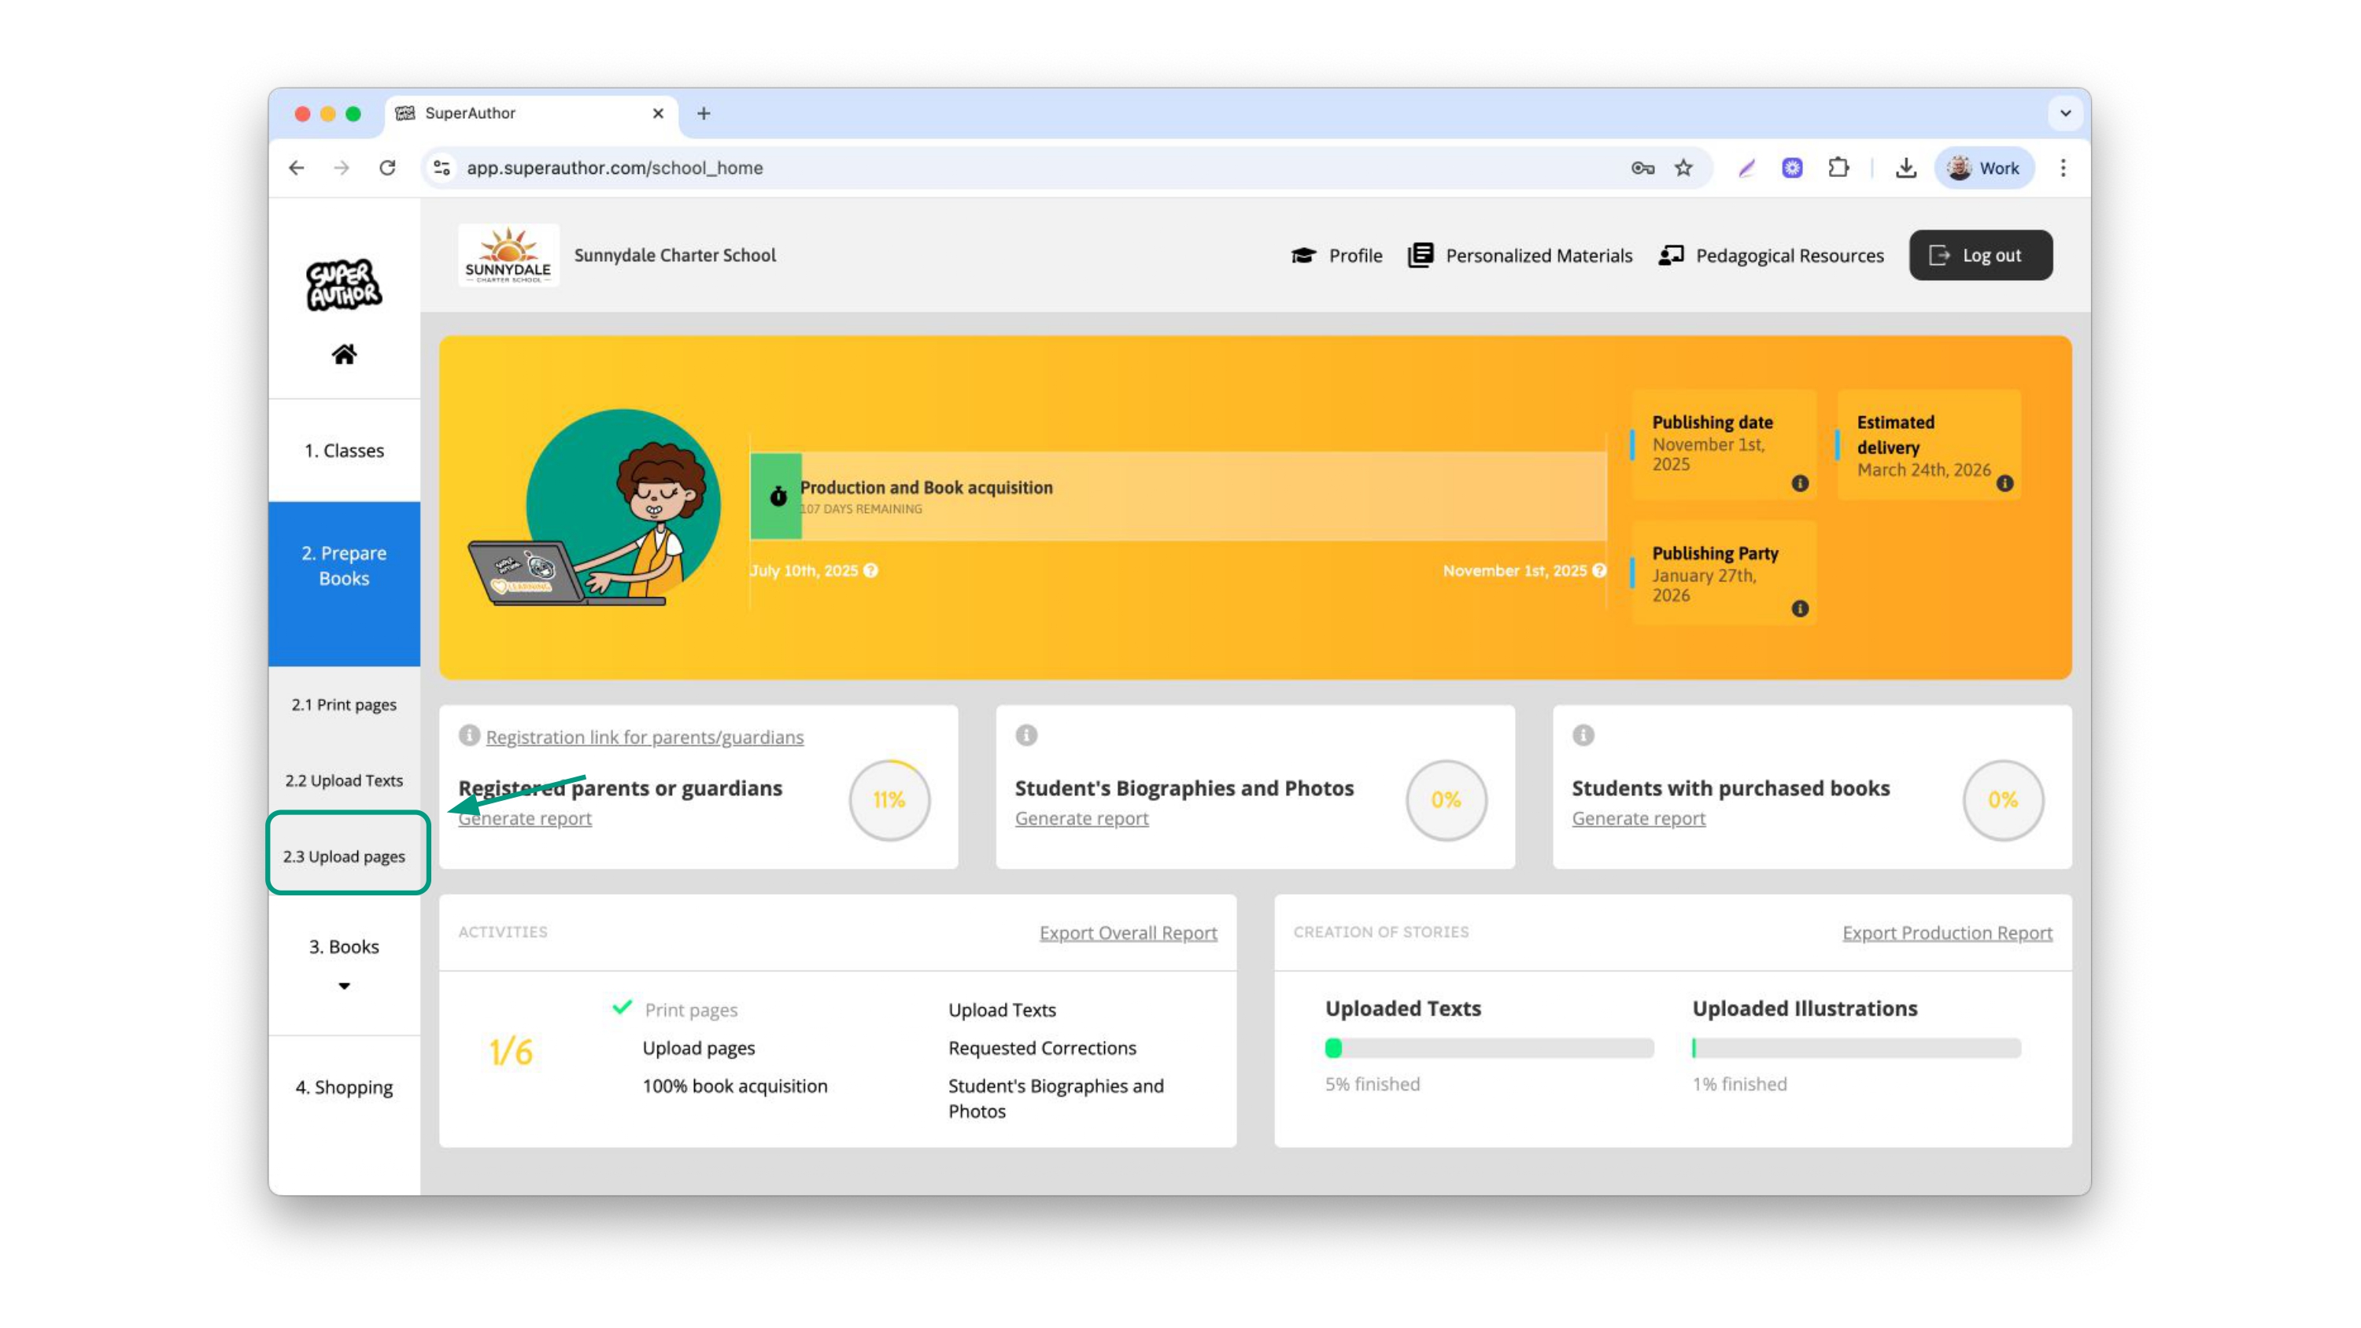Click the Publishing date info icon
Screen dimensions: 2361x1328
click(x=1800, y=483)
